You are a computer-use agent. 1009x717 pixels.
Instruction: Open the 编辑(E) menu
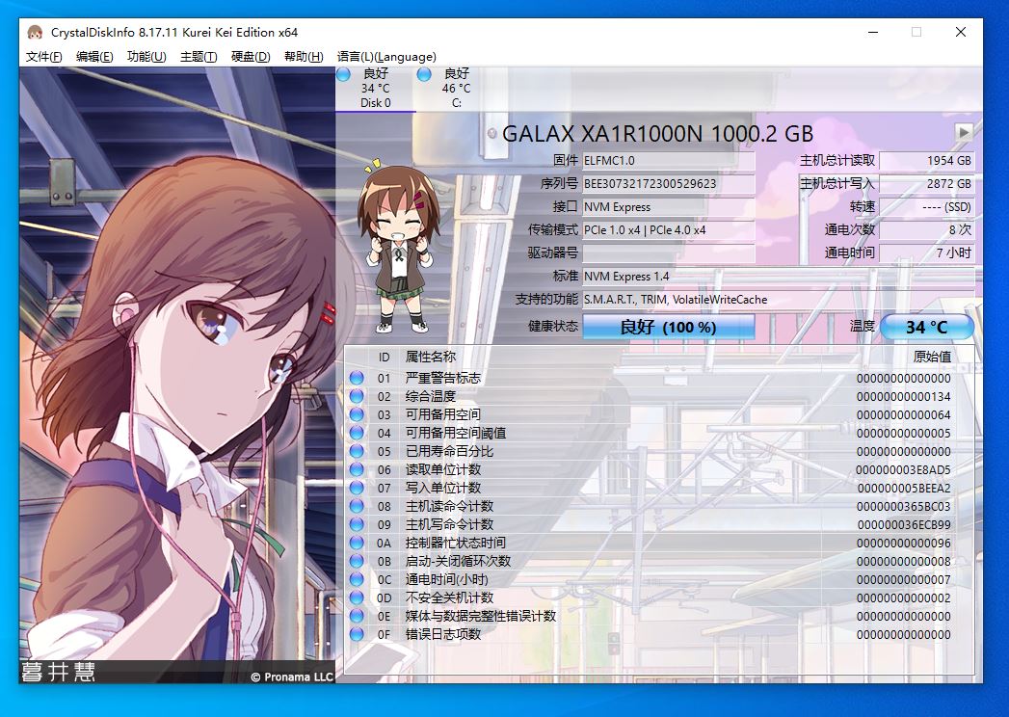94,57
